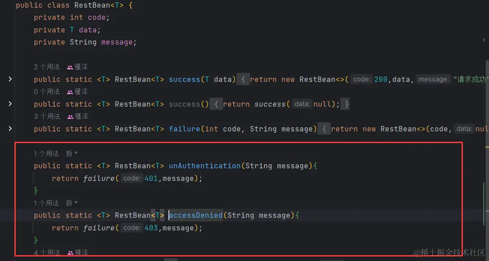The height and width of the screenshot is (261, 489).
Task: Show usages hint above unAuthentication method
Action: click(46, 153)
